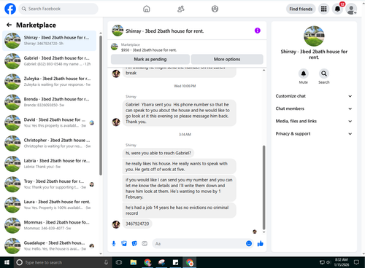
Task: Open the Labria conversation in the list
Action: (50, 164)
